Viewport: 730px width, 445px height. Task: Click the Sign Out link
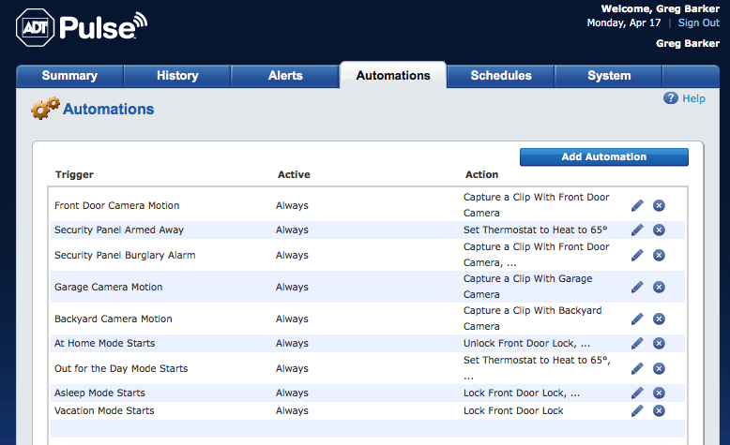click(x=698, y=22)
